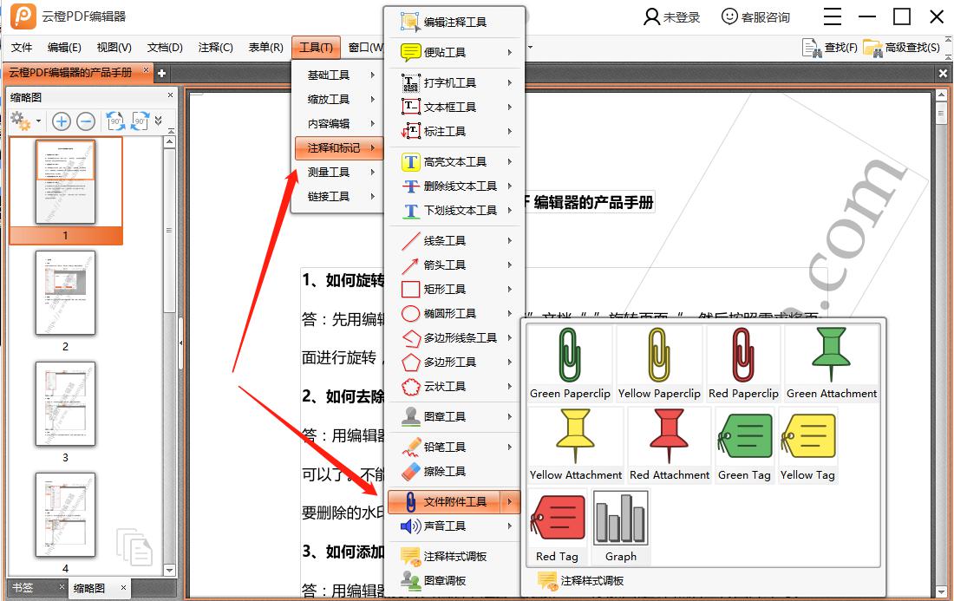This screenshot has height=601, width=954.
Task: Rotate thumbnails with the clockwise 90° icon
Action: [x=140, y=121]
